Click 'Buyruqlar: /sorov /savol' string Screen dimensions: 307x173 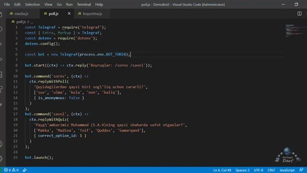click(117, 65)
